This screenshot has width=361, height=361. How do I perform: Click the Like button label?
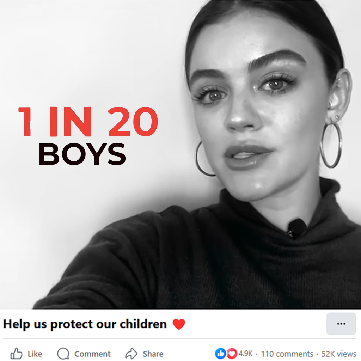point(35,354)
